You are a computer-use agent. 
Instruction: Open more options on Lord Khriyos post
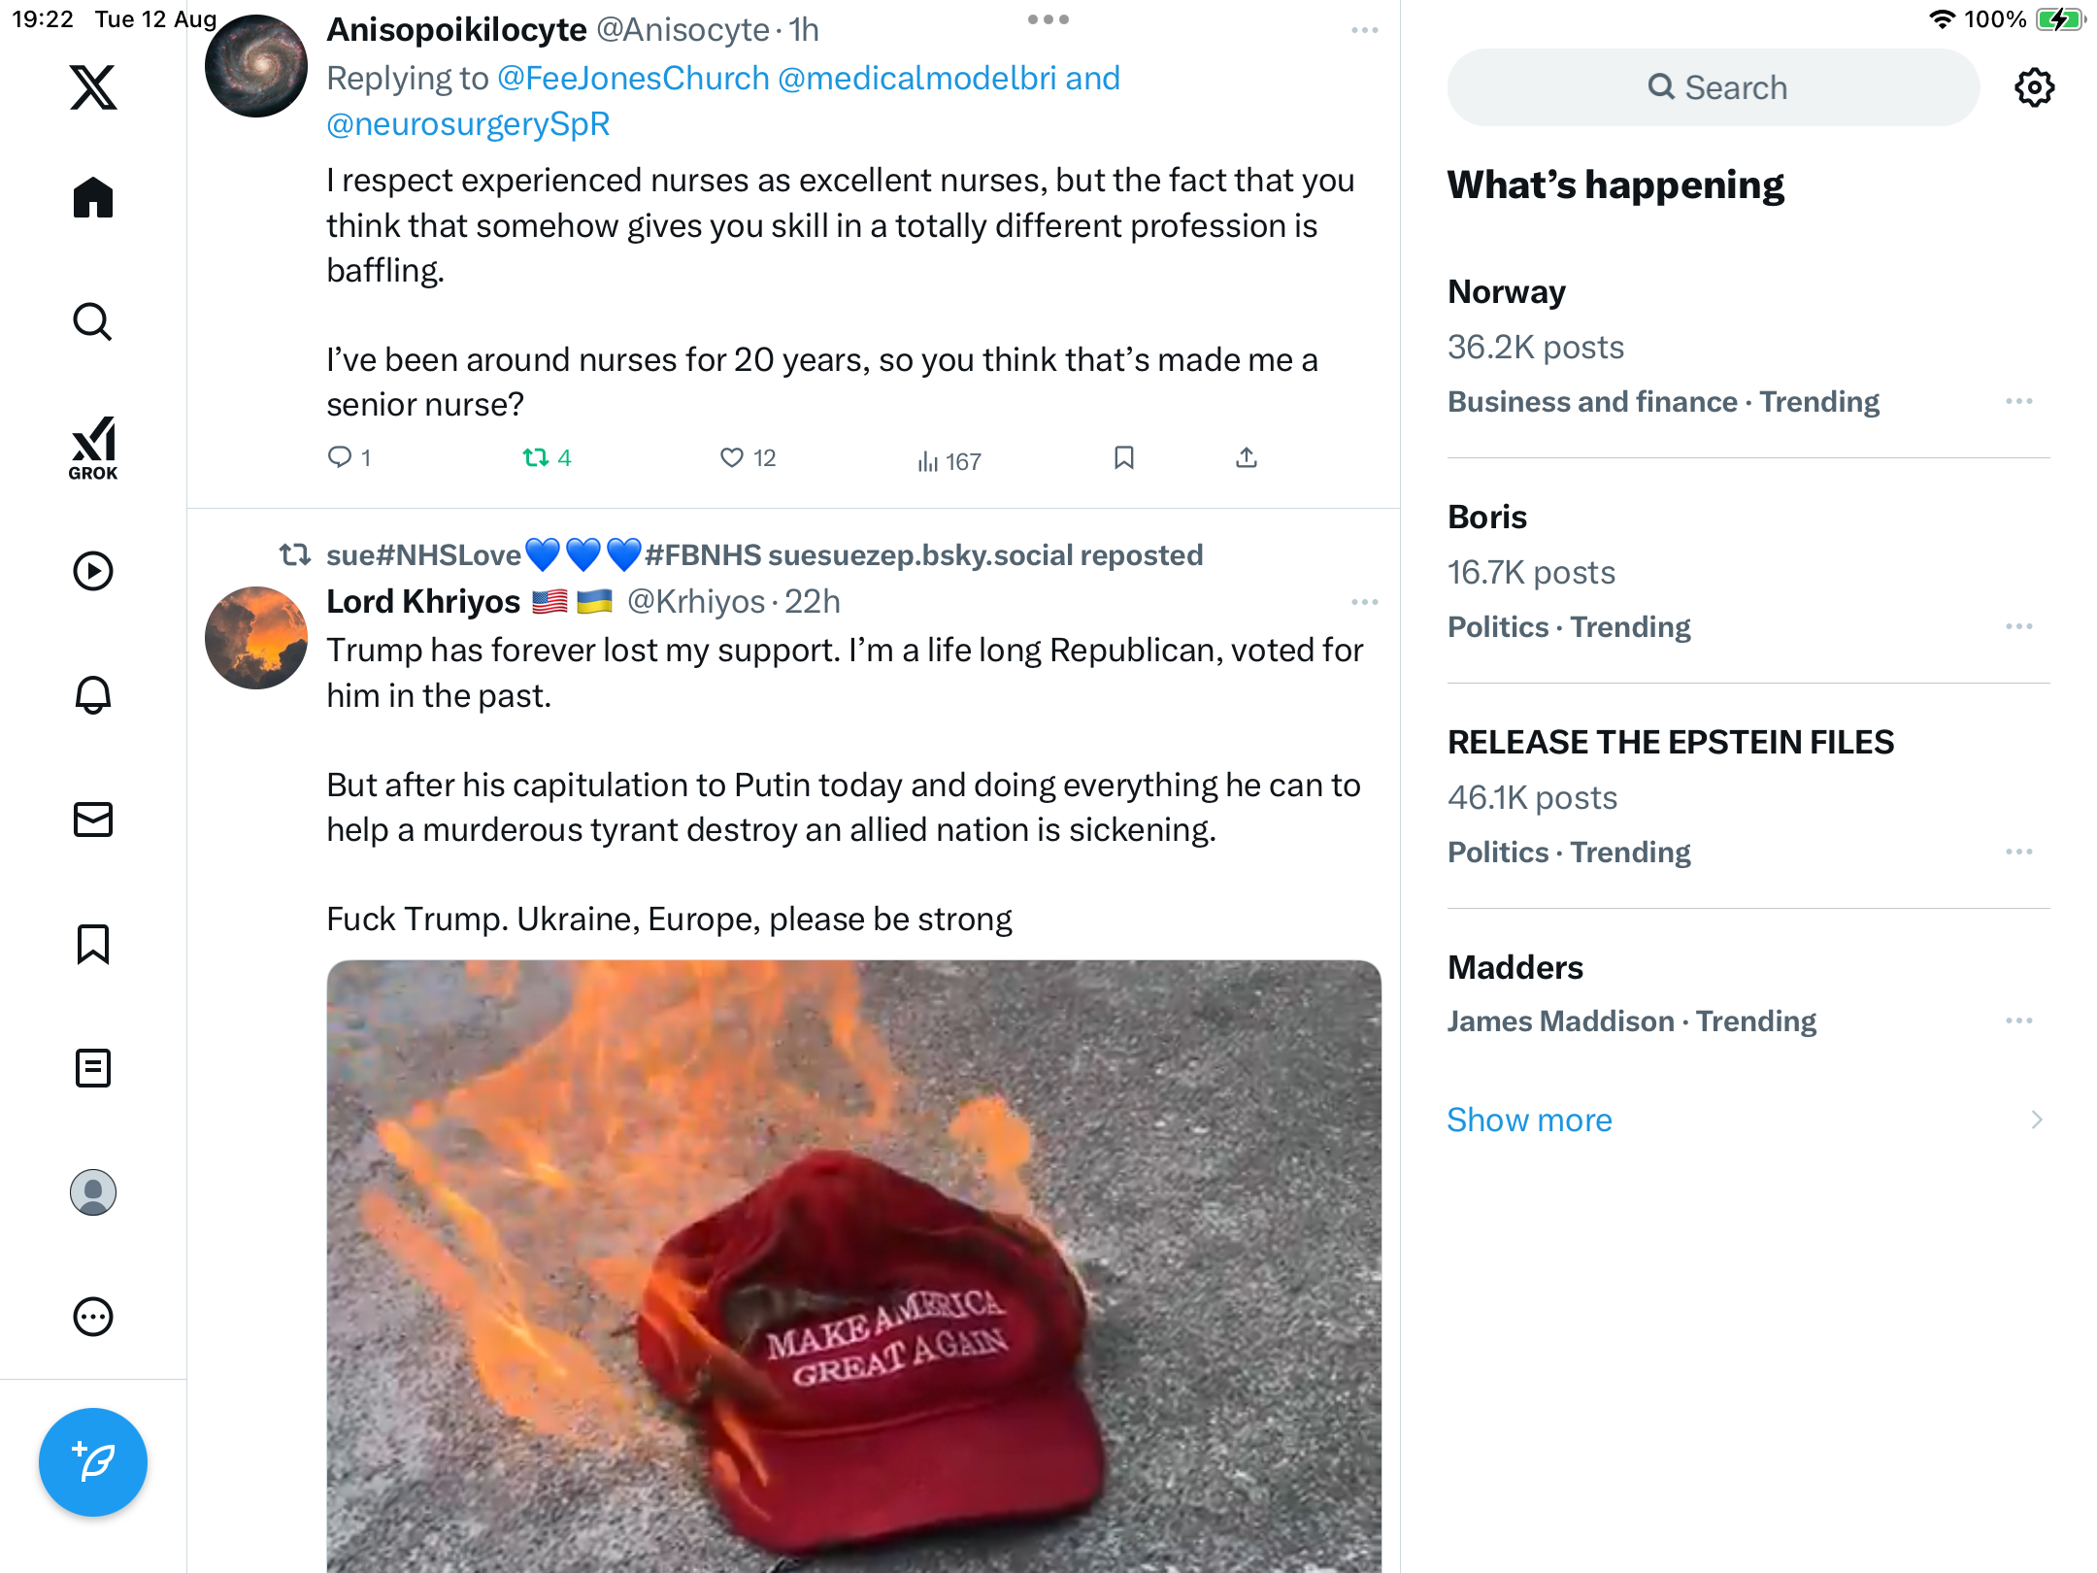(1364, 602)
